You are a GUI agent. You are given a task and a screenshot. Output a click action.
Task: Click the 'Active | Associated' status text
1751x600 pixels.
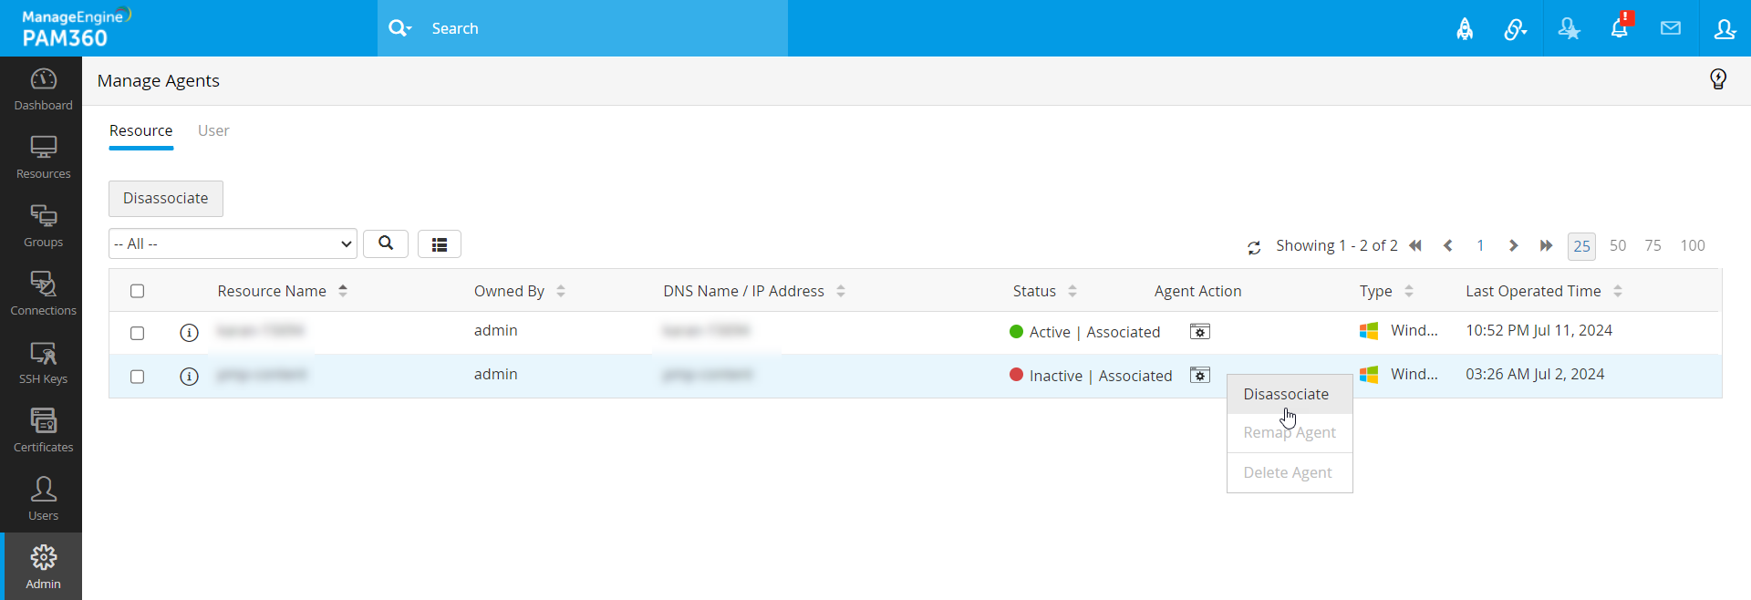click(x=1094, y=332)
